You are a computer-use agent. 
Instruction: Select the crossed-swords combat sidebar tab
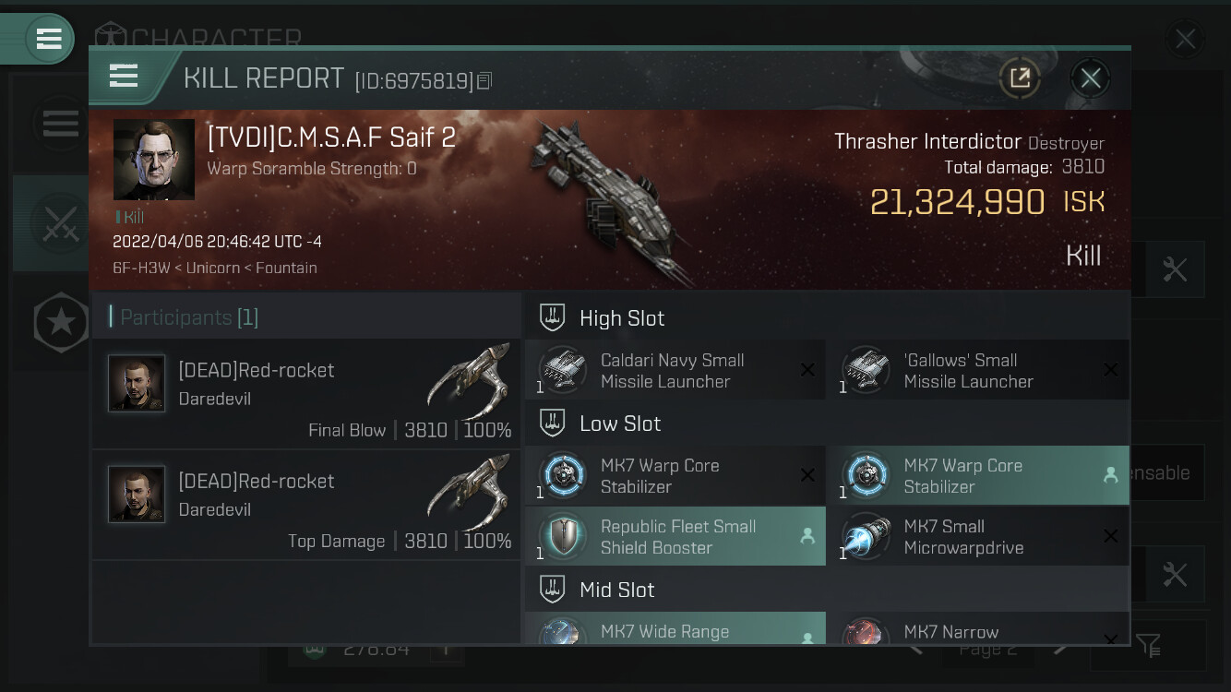point(60,222)
